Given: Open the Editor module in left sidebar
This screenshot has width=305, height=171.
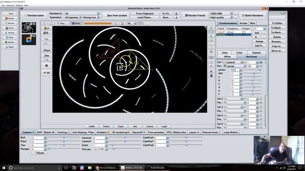Looking at the screenshot, I should pyautogui.click(x=10, y=14).
